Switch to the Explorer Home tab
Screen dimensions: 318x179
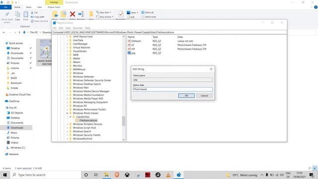[17, 7]
